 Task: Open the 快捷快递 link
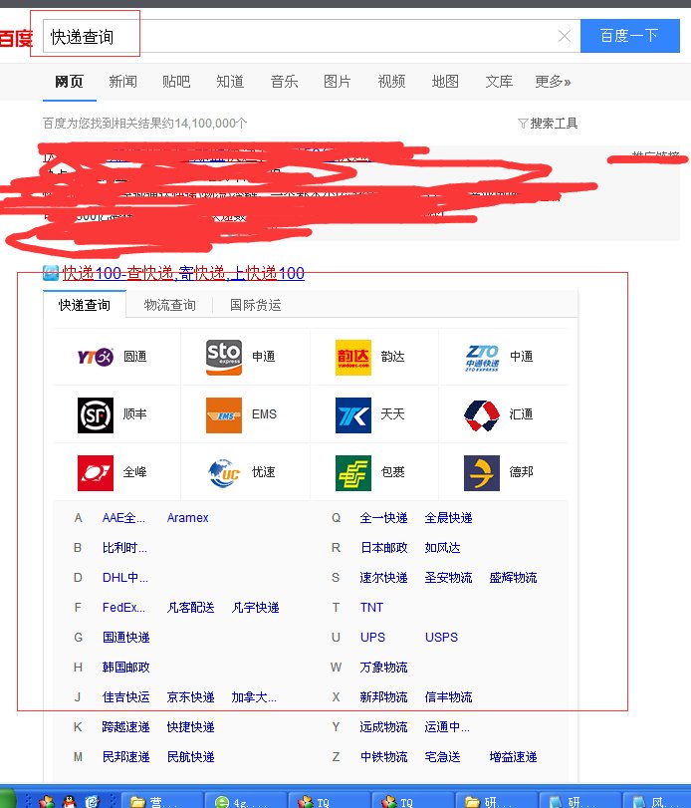coord(190,727)
